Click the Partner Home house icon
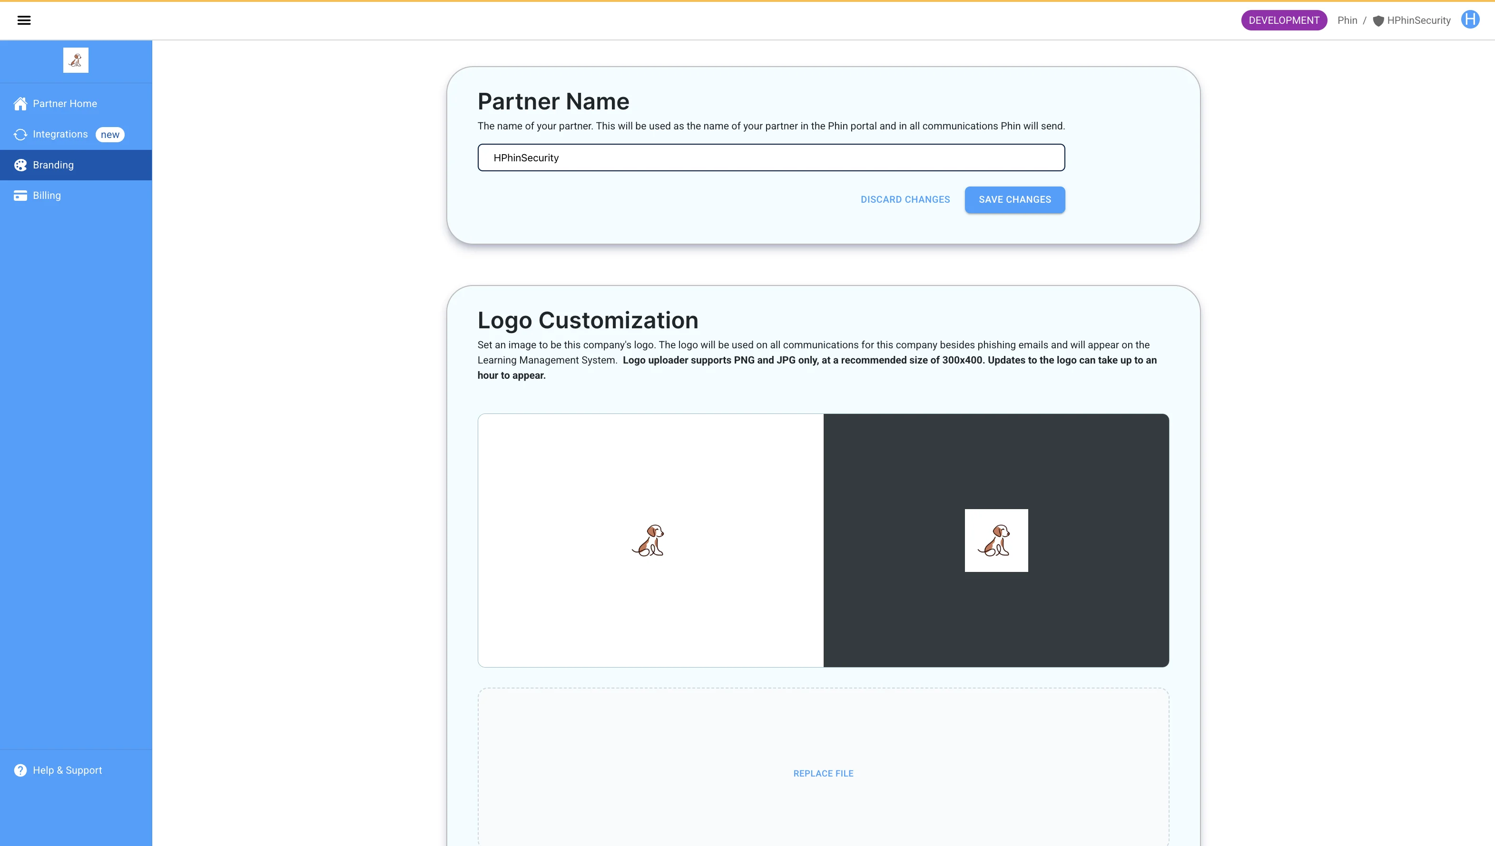 point(20,104)
